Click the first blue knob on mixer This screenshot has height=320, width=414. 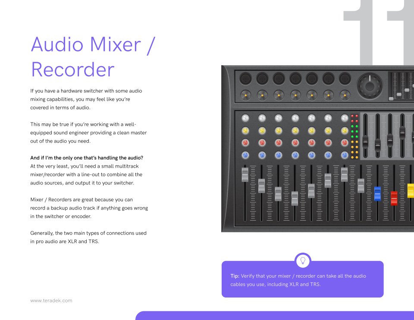click(245, 155)
